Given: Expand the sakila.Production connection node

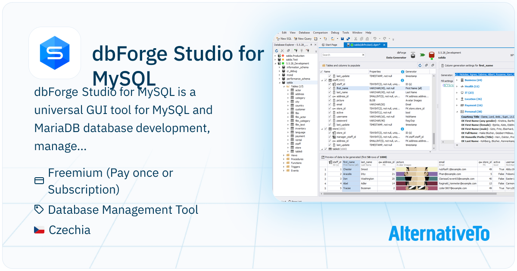Looking at the screenshot, I should pos(275,56).
